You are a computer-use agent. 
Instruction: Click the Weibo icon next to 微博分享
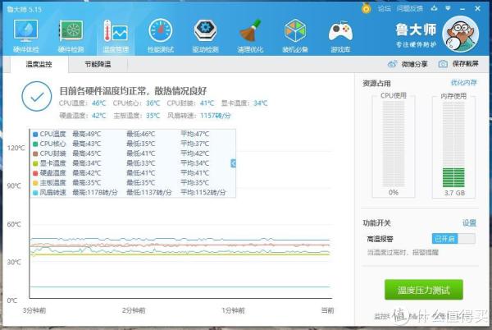tap(392, 64)
